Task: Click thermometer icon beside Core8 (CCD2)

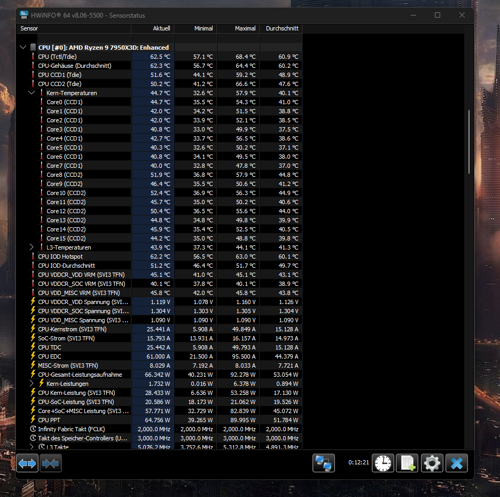Action: pyautogui.click(x=42, y=175)
